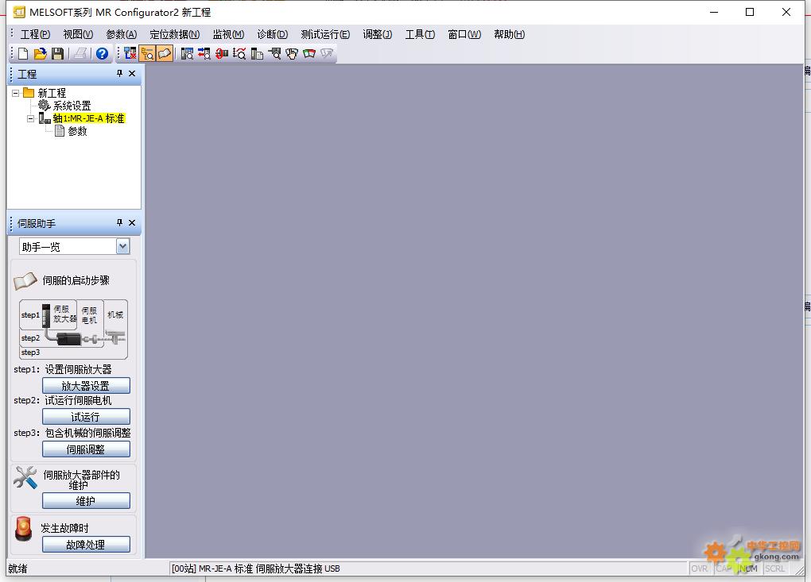
Task: Open the 视图(V) menu
Action: click(x=78, y=34)
